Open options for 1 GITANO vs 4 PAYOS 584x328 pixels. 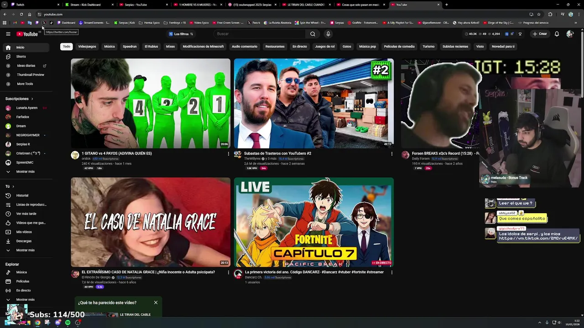[x=229, y=154]
